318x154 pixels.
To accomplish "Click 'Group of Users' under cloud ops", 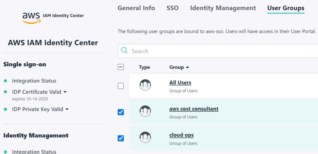I will [x=183, y=143].
